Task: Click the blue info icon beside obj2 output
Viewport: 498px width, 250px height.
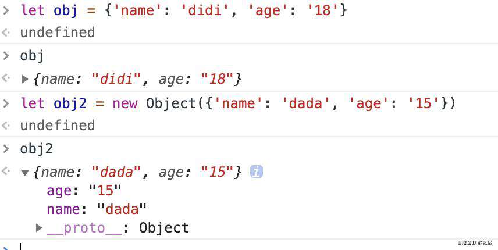Action: coord(257,172)
